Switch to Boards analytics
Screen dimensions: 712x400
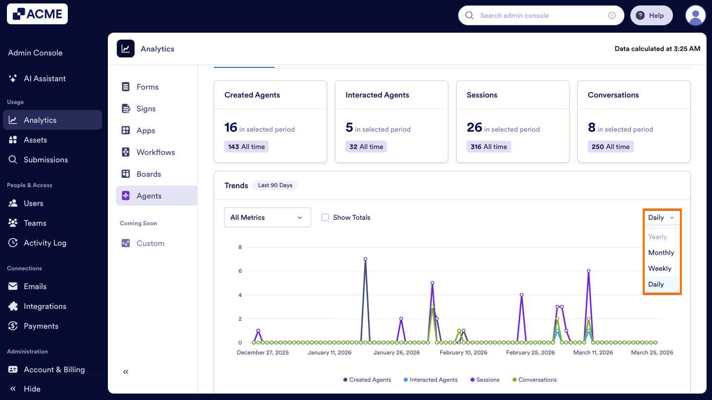(x=148, y=174)
